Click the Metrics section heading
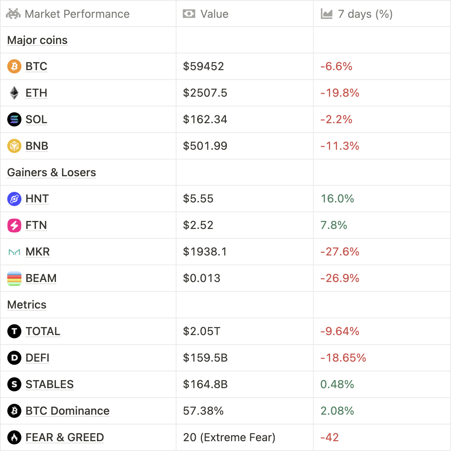Viewport: 451px width, 451px height. (x=27, y=305)
